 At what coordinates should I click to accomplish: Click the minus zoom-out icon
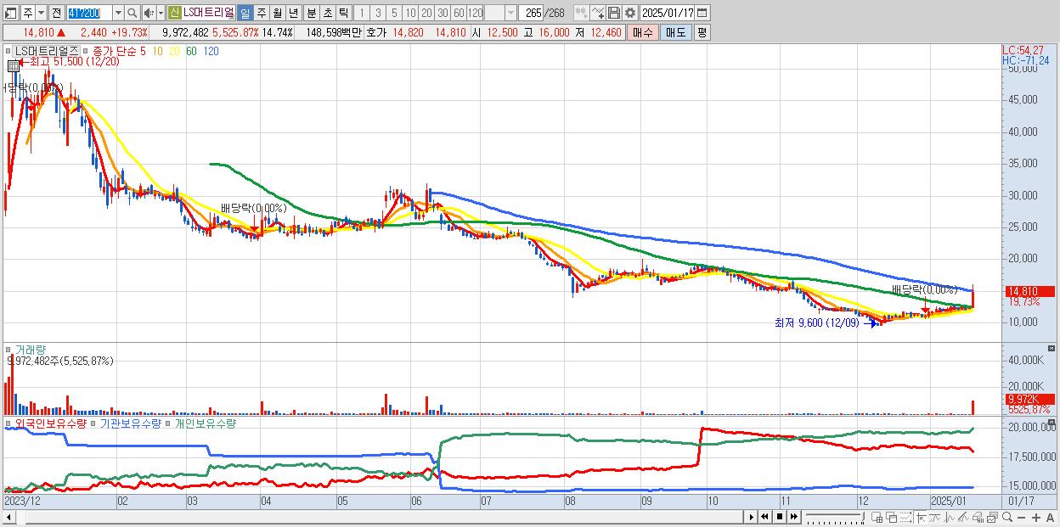[x=1021, y=517]
